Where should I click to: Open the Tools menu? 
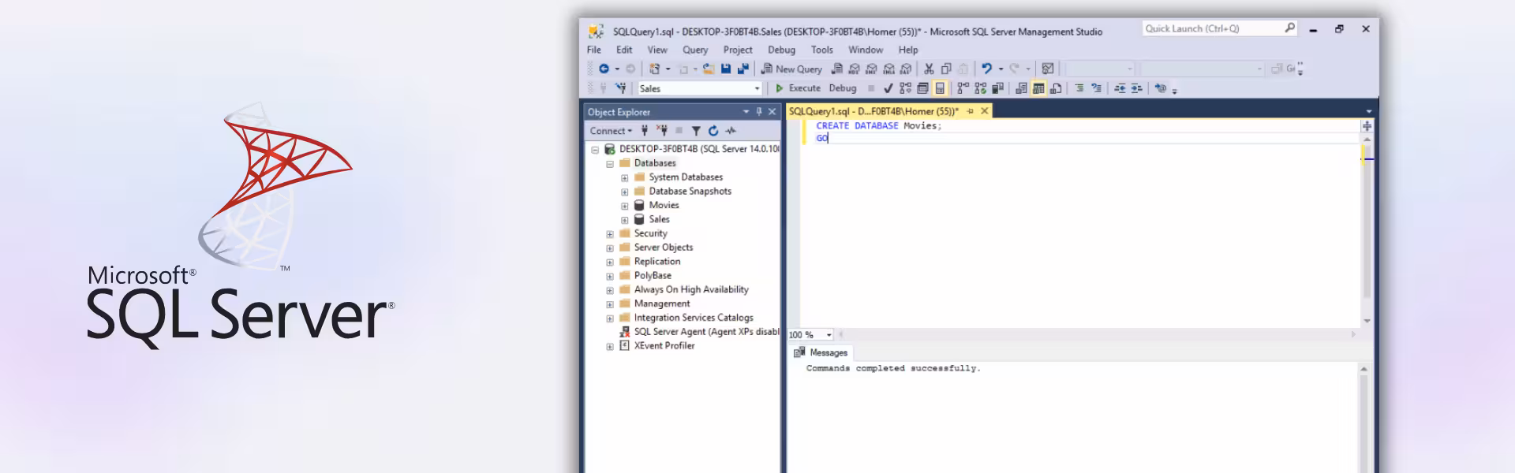(x=822, y=50)
